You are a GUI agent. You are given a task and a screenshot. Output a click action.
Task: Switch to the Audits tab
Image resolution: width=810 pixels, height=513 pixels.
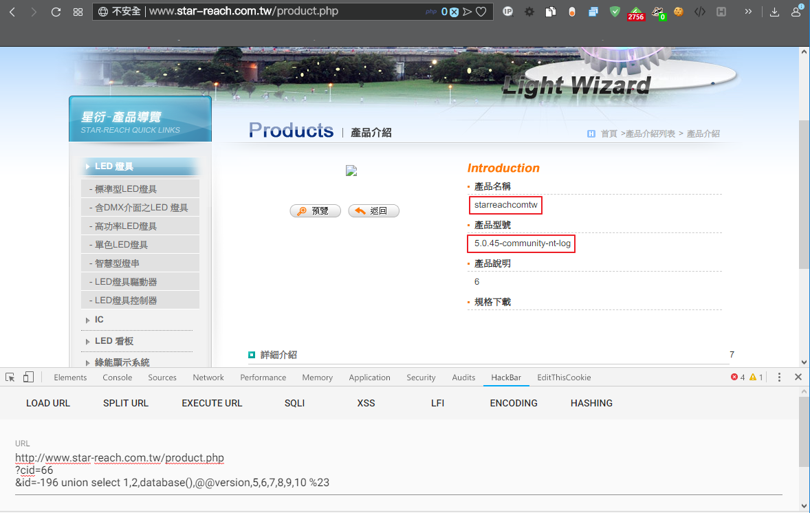pos(463,378)
